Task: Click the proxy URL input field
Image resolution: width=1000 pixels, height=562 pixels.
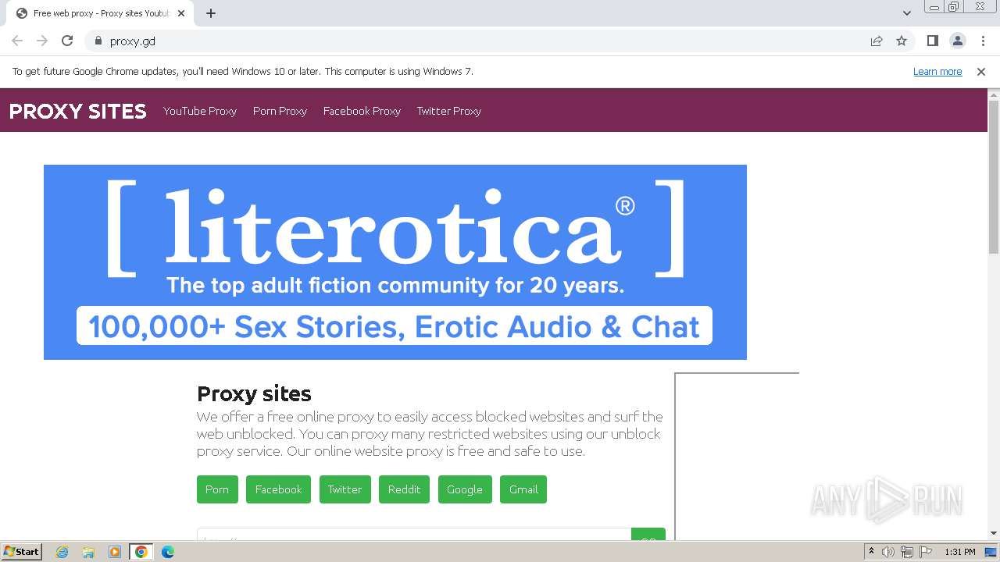Action: [414, 535]
